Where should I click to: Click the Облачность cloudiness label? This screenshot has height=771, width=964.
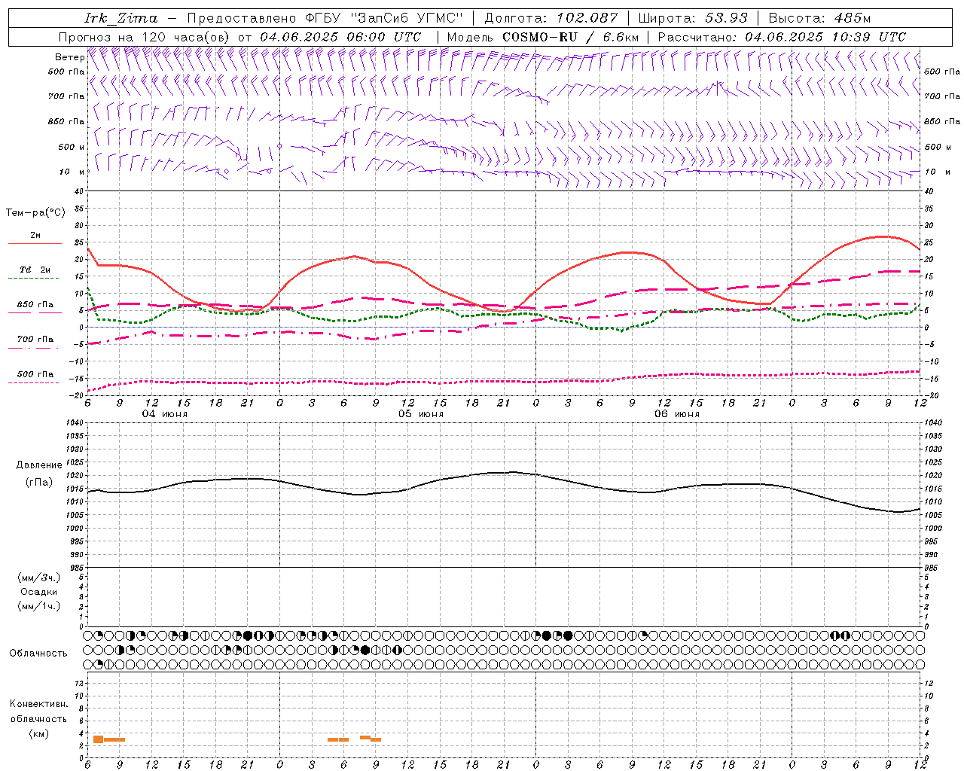(x=38, y=653)
